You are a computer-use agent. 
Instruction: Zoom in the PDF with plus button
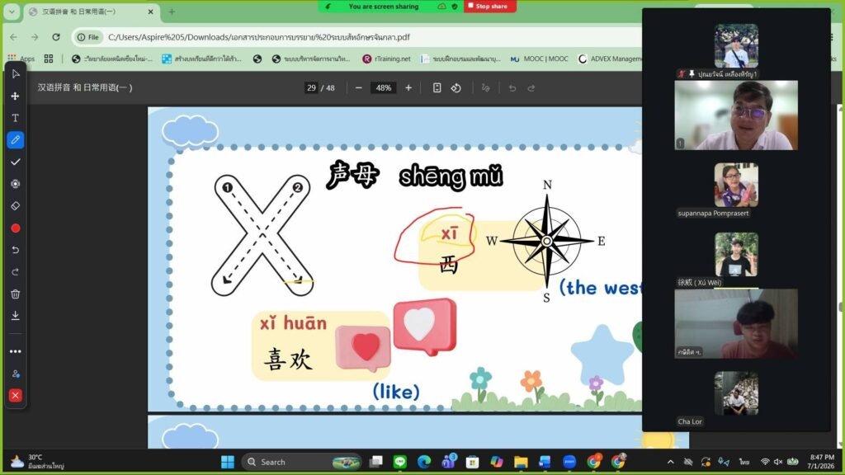(408, 87)
